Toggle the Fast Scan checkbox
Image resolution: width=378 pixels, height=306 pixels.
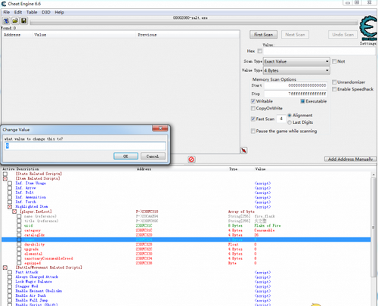pyautogui.click(x=253, y=119)
